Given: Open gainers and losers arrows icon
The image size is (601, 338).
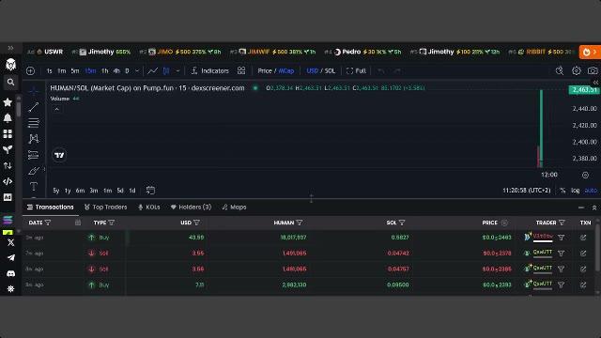Looking at the screenshot, I should [x=8, y=165].
